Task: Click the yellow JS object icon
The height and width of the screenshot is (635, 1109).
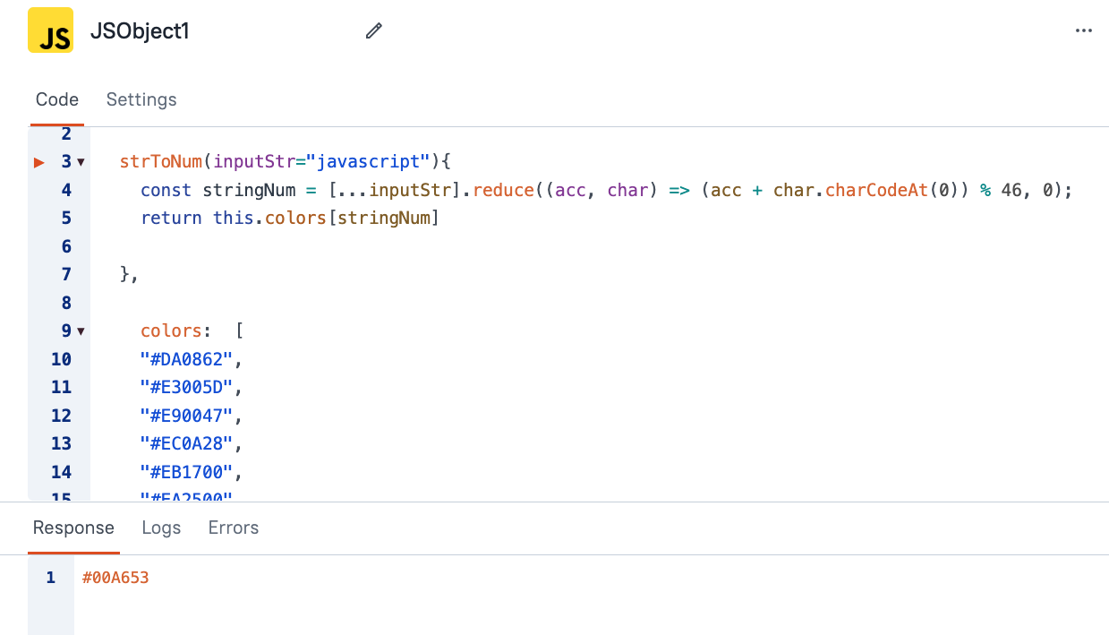Action: [50, 30]
